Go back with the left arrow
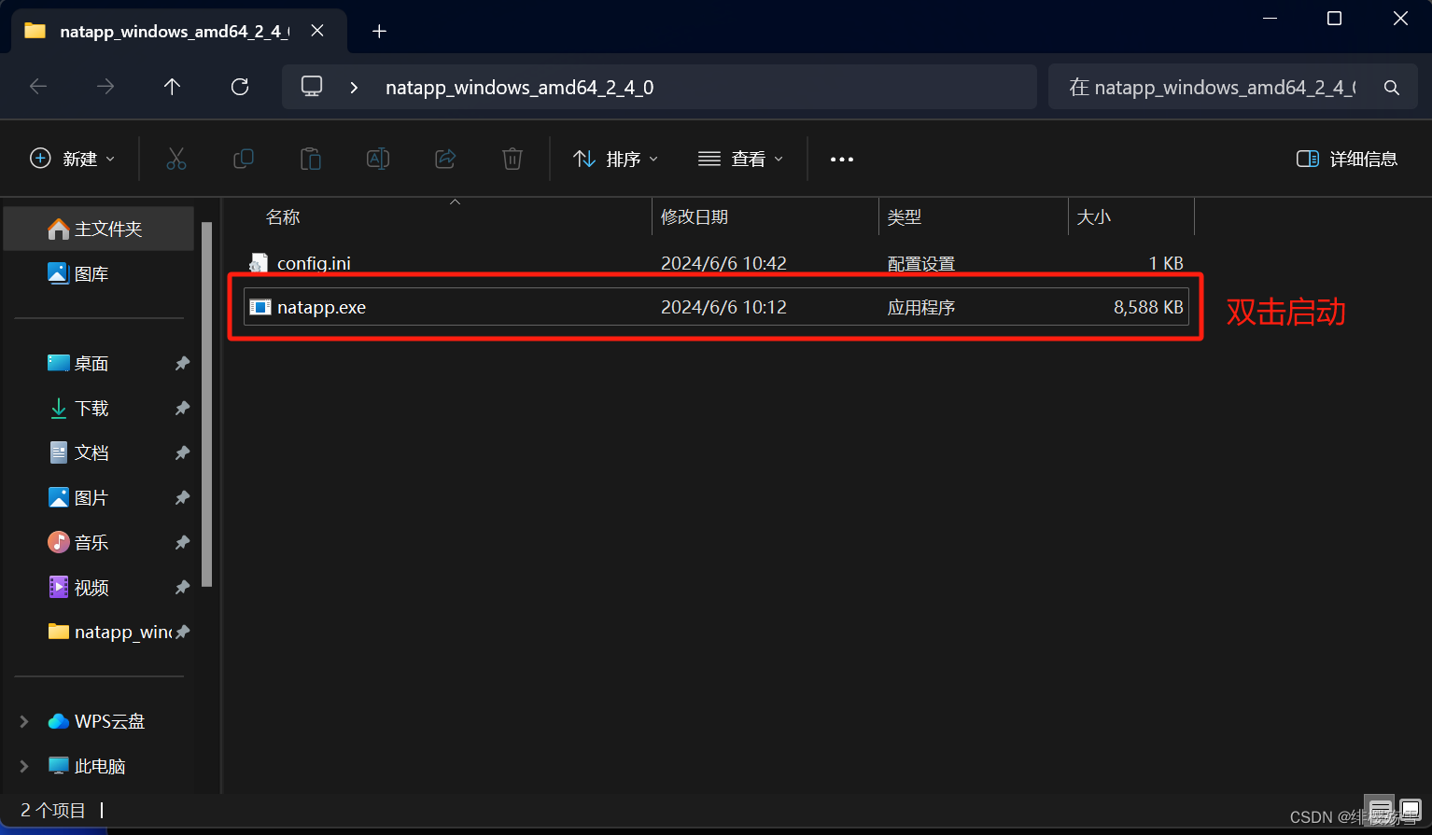This screenshot has width=1432, height=835. [38, 87]
